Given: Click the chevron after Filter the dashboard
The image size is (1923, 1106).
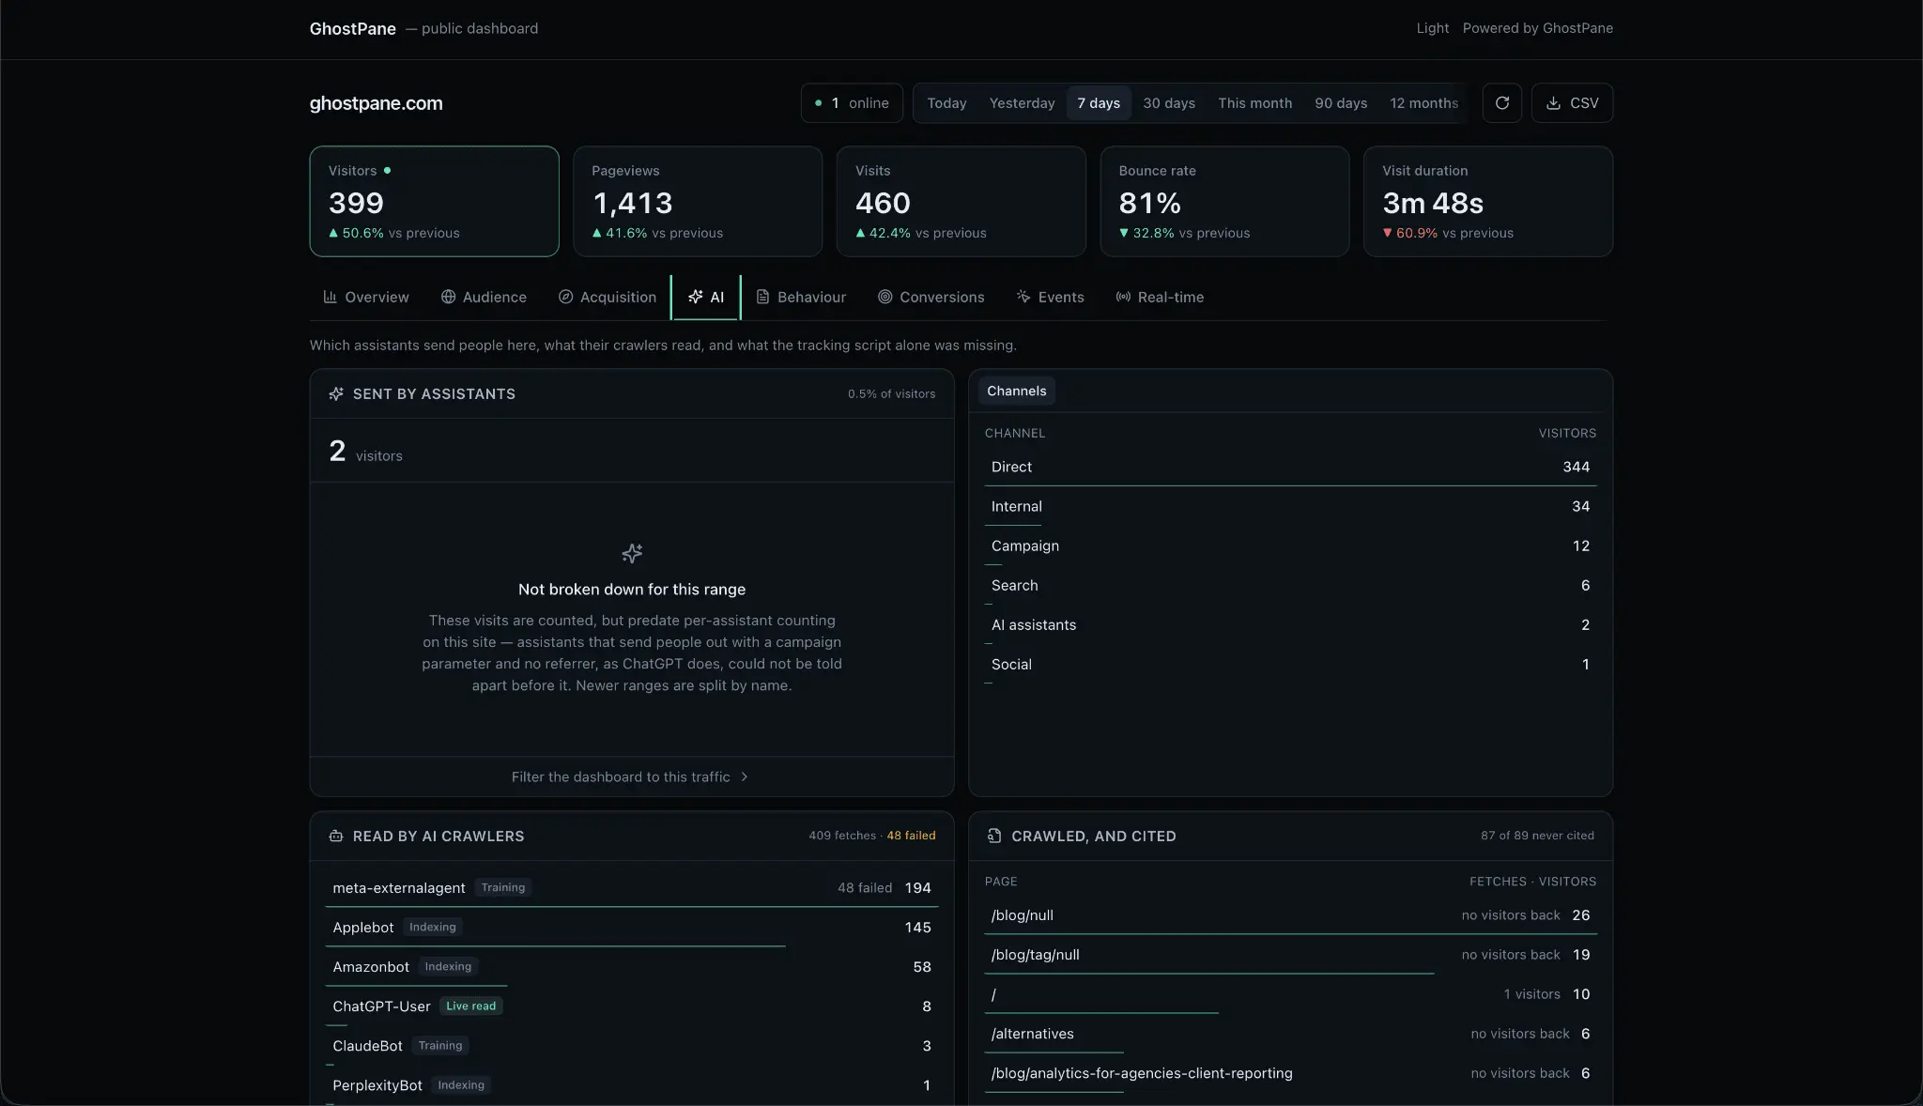Looking at the screenshot, I should pos(745,777).
